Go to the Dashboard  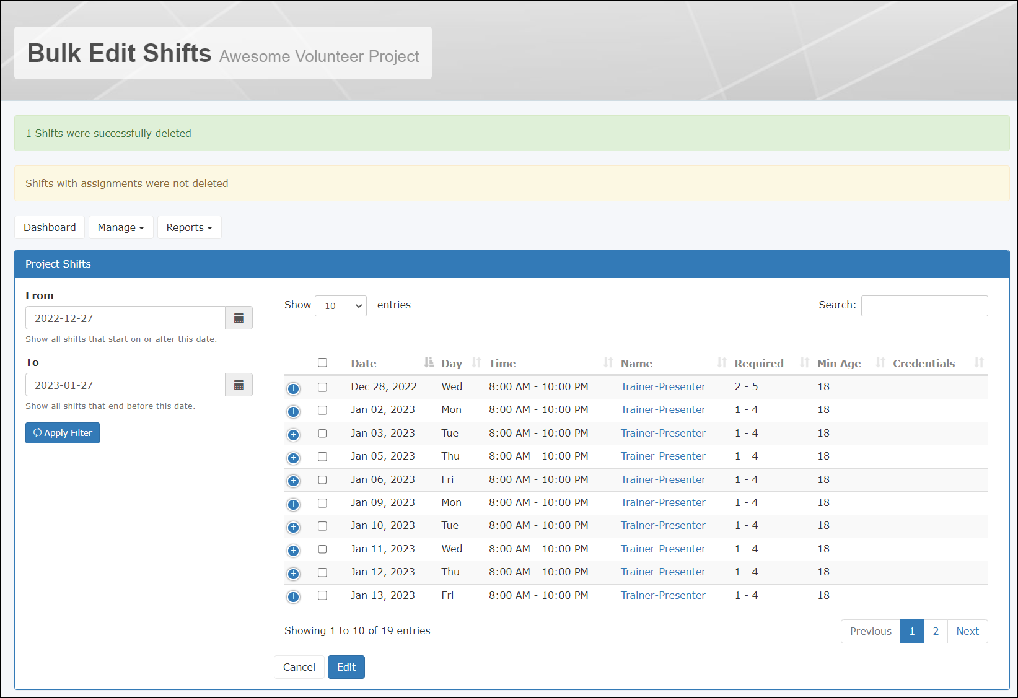50,227
